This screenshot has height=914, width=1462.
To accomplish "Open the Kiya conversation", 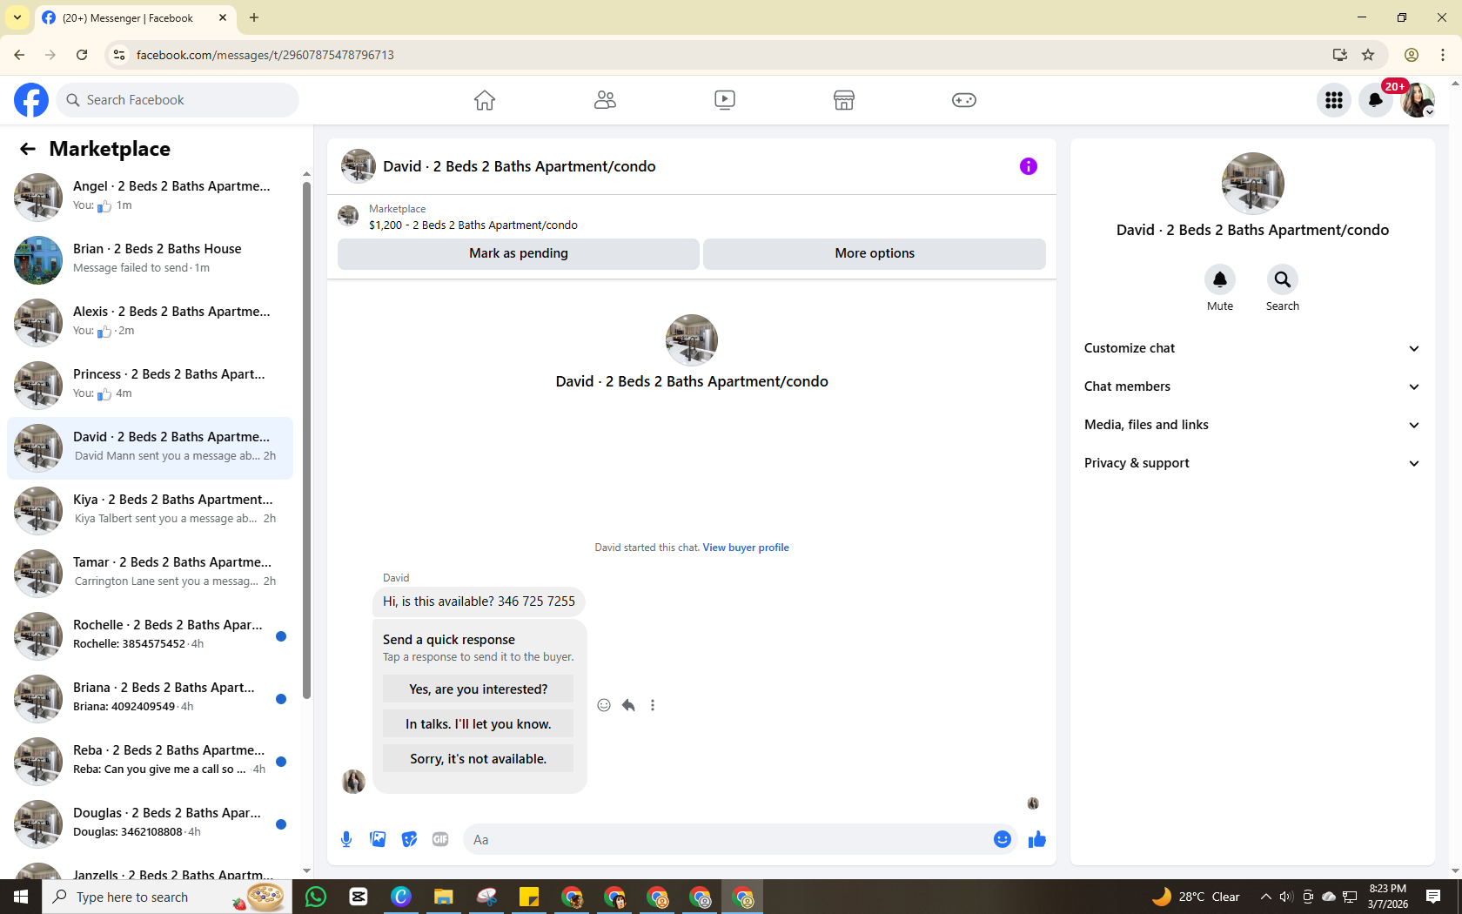I will point(150,510).
